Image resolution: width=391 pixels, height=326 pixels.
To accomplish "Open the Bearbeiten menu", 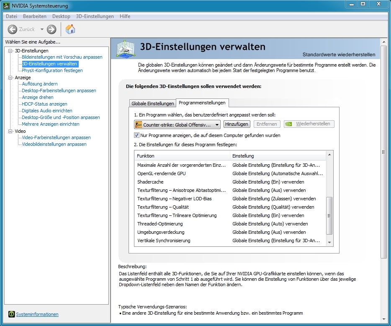I will [x=35, y=16].
